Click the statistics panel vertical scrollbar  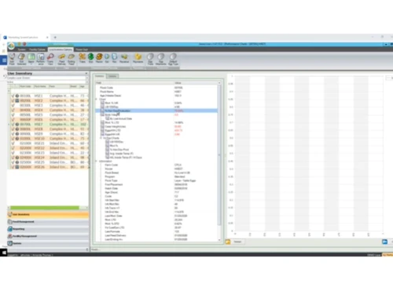pyautogui.click(x=219, y=155)
